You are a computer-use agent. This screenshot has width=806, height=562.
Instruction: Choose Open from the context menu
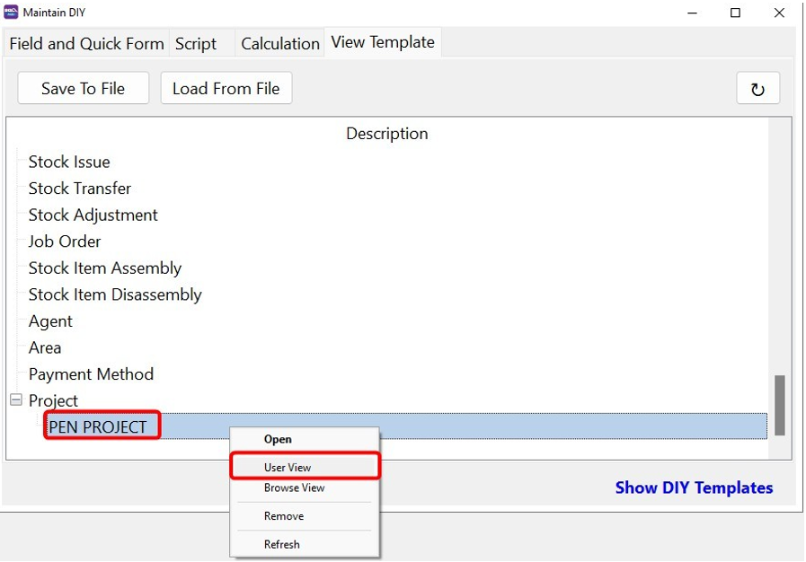click(278, 439)
